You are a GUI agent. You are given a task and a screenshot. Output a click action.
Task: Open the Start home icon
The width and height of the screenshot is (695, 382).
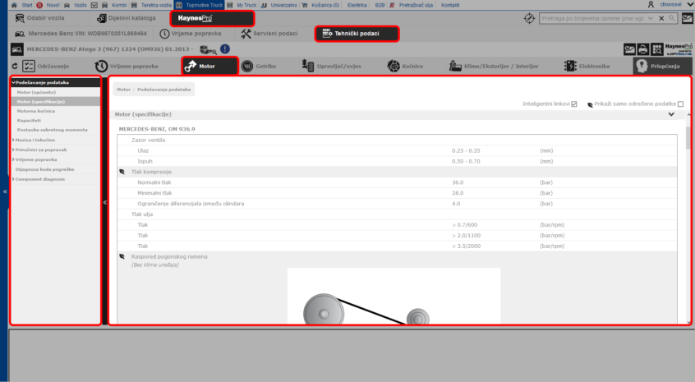(x=14, y=5)
